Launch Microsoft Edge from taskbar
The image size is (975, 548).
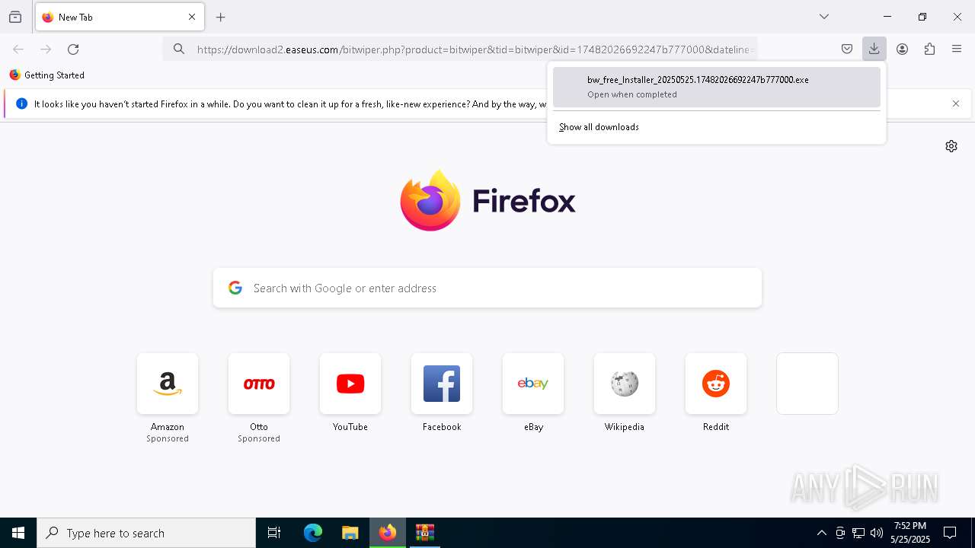313,533
